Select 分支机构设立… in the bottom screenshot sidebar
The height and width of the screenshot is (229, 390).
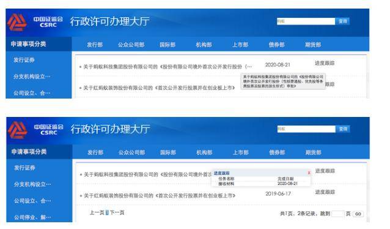point(32,184)
